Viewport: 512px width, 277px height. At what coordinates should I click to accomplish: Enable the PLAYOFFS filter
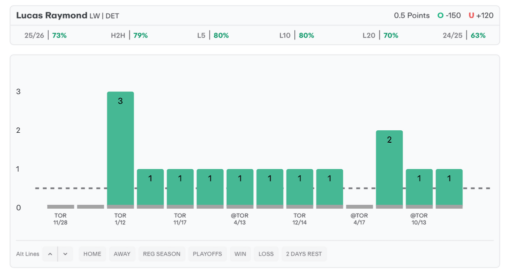[207, 254]
